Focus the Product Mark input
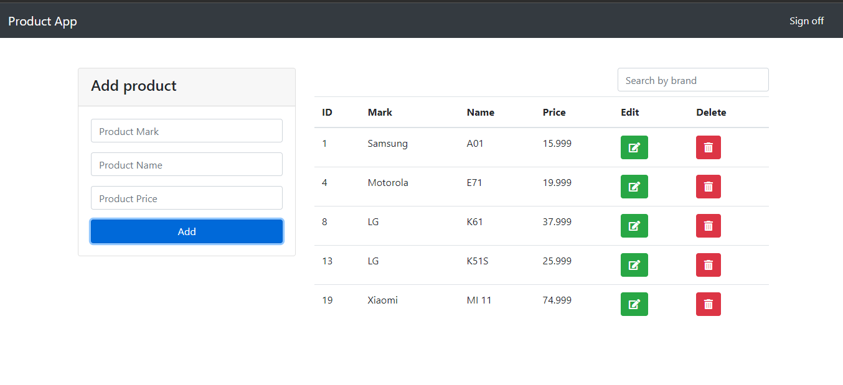 pos(186,131)
